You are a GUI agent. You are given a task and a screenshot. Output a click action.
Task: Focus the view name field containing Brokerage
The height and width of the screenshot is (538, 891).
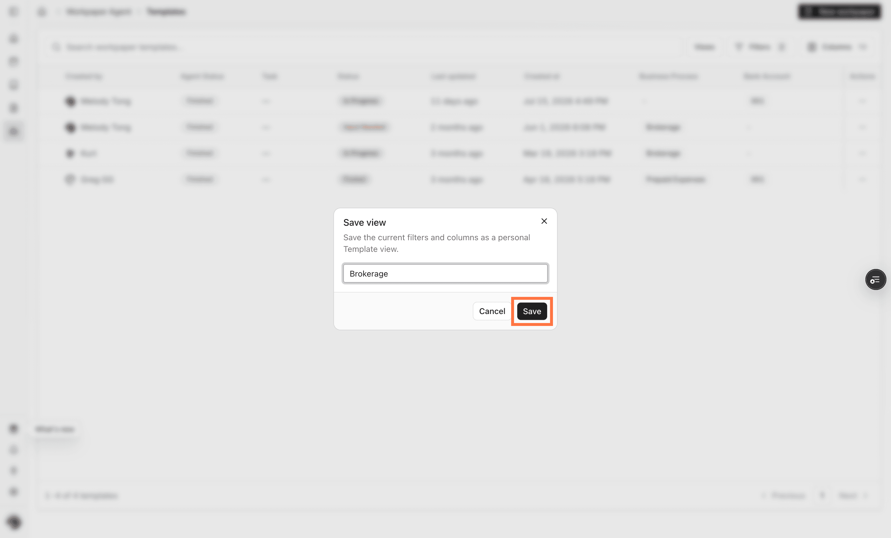click(445, 274)
